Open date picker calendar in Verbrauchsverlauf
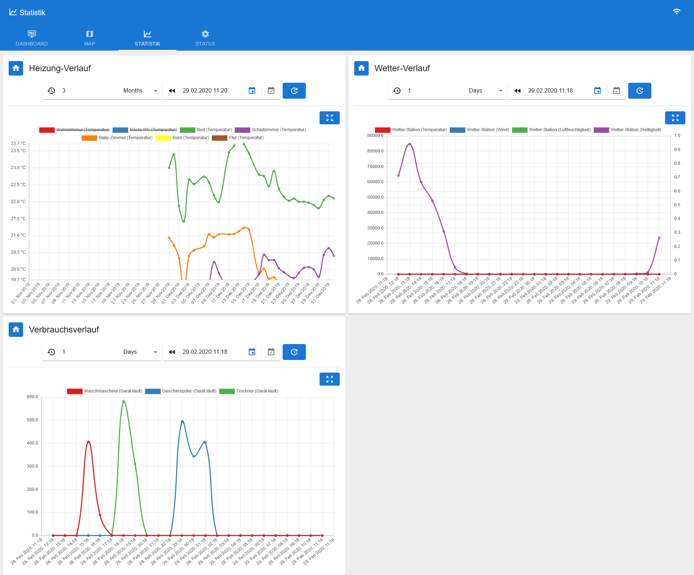Image resolution: width=694 pixels, height=575 pixels. (252, 352)
